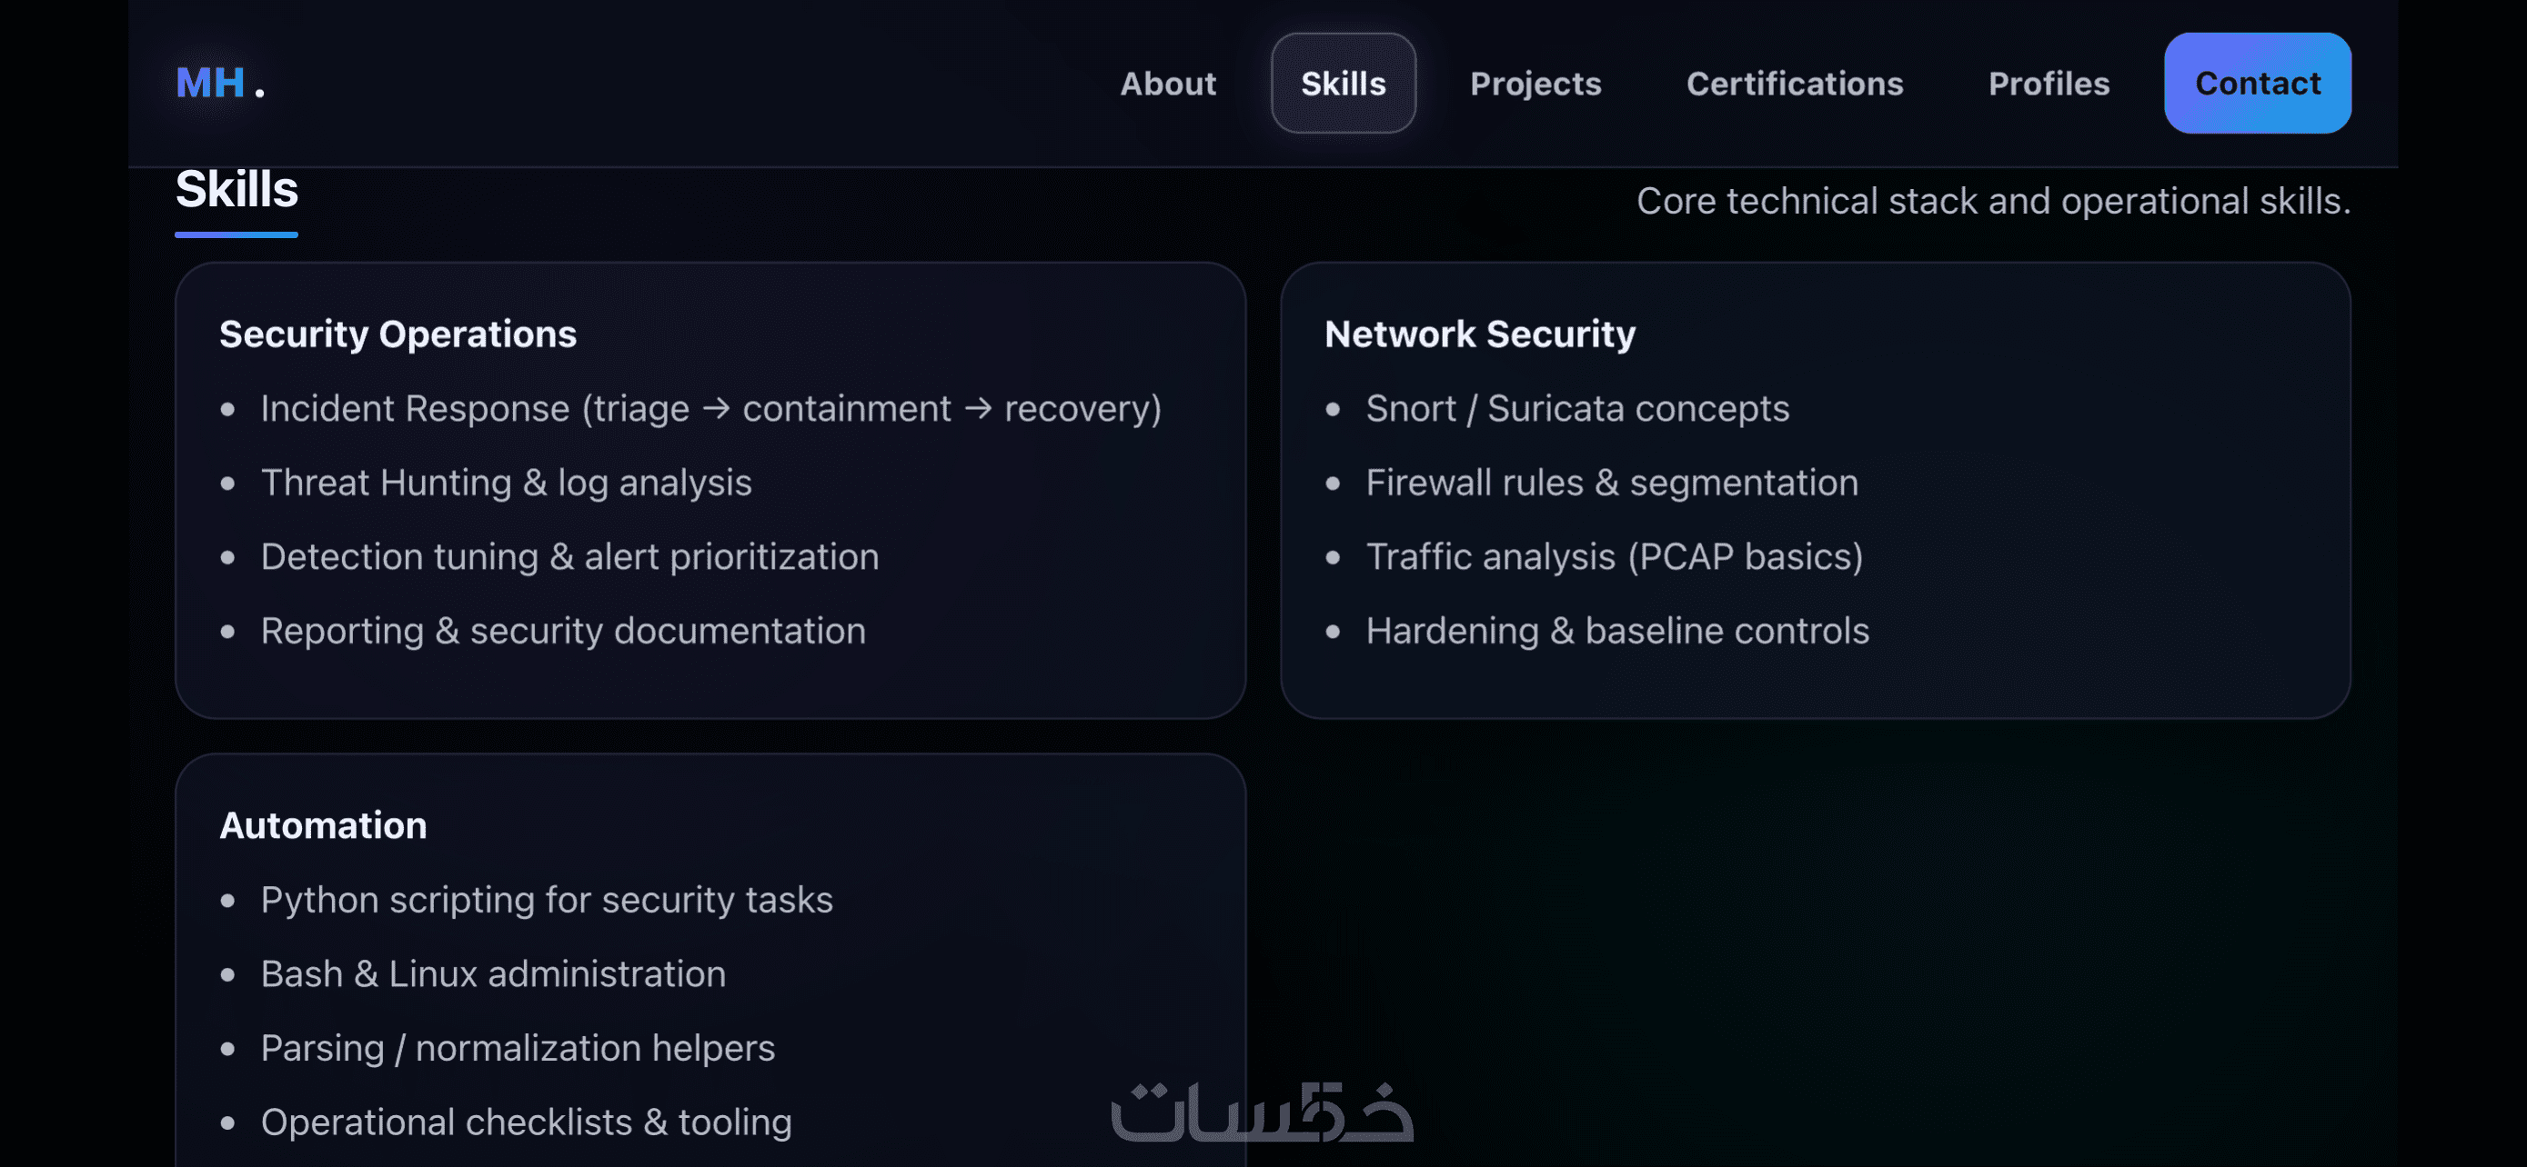The width and height of the screenshot is (2527, 1167).
Task: Navigate to Profiles section
Action: click(2048, 84)
